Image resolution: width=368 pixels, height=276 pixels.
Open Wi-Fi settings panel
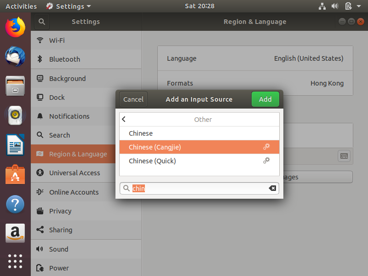coord(86,40)
